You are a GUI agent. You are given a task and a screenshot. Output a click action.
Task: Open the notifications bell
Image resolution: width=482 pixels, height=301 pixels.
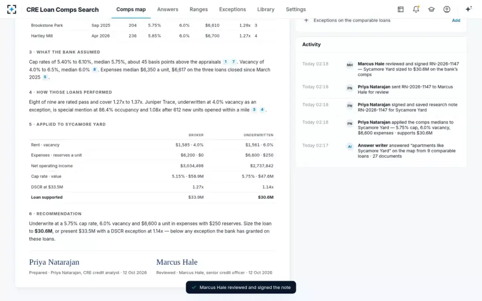click(x=416, y=9)
